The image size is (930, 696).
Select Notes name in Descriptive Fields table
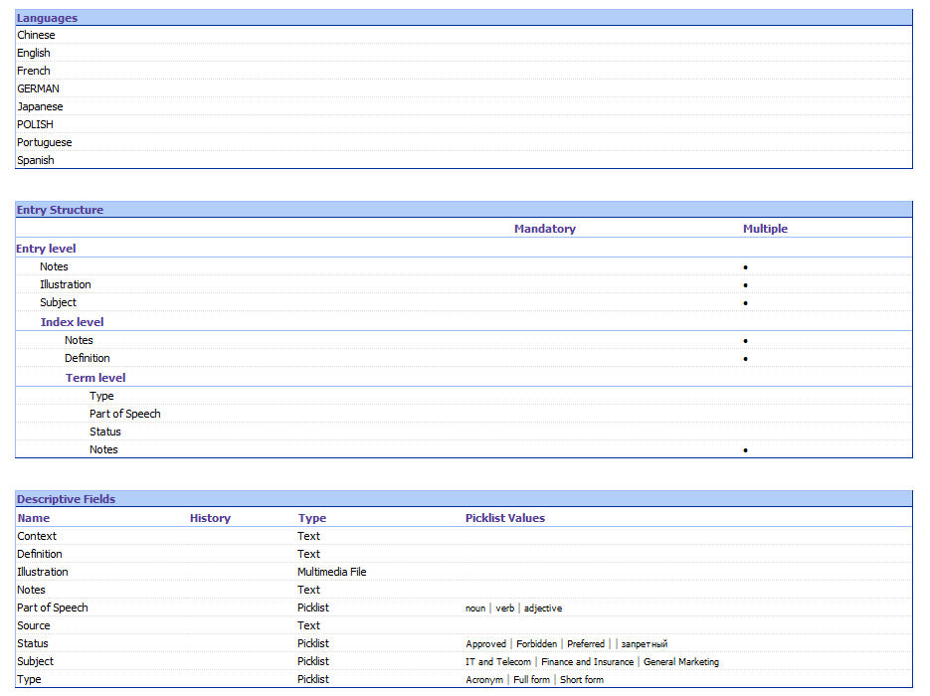tap(32, 590)
